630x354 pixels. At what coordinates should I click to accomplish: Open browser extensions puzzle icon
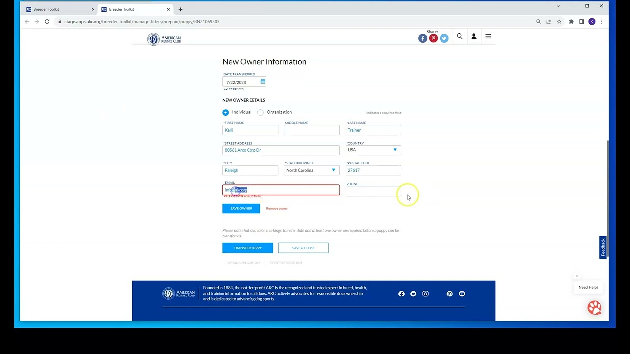tap(571, 22)
